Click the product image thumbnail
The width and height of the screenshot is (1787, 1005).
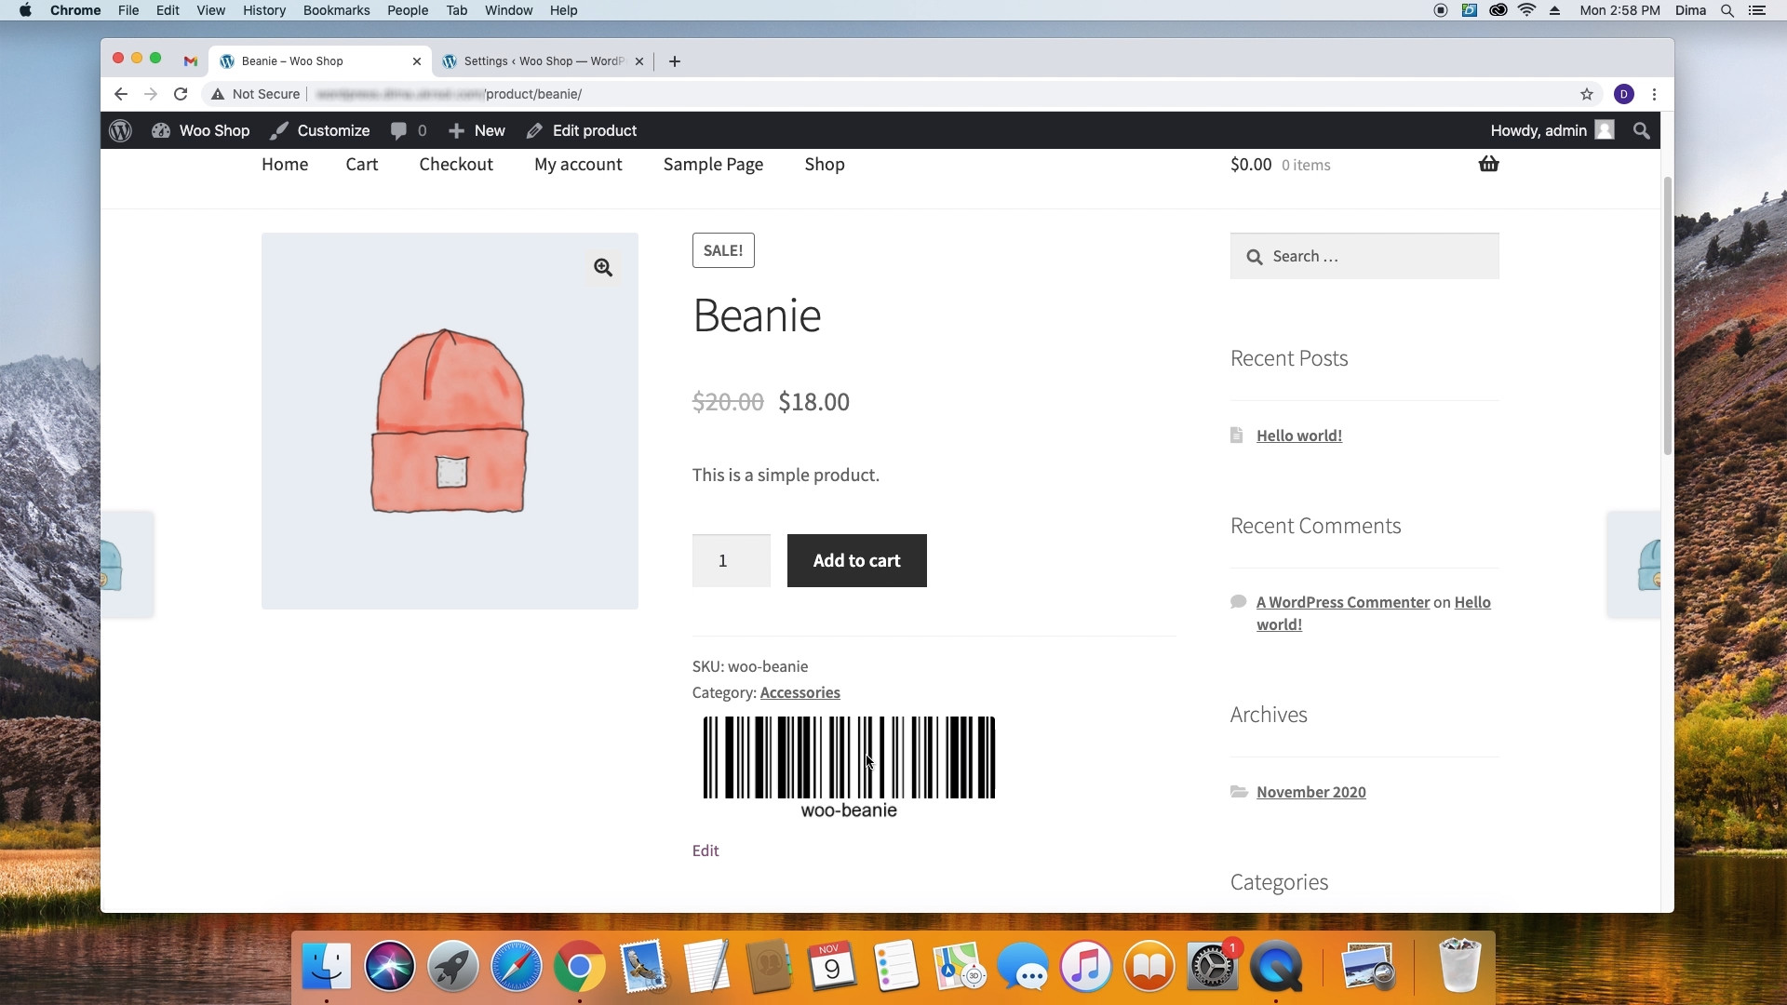click(450, 420)
